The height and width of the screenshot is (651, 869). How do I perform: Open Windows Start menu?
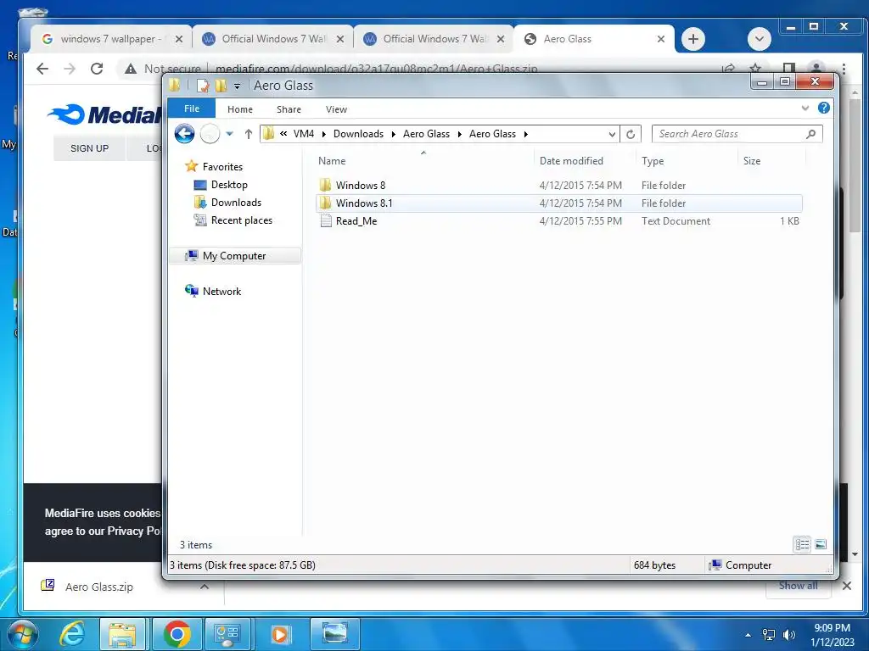(x=22, y=634)
